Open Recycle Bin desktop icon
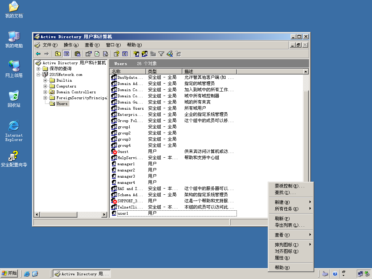Viewport: 372px width, 279px height. point(14,99)
